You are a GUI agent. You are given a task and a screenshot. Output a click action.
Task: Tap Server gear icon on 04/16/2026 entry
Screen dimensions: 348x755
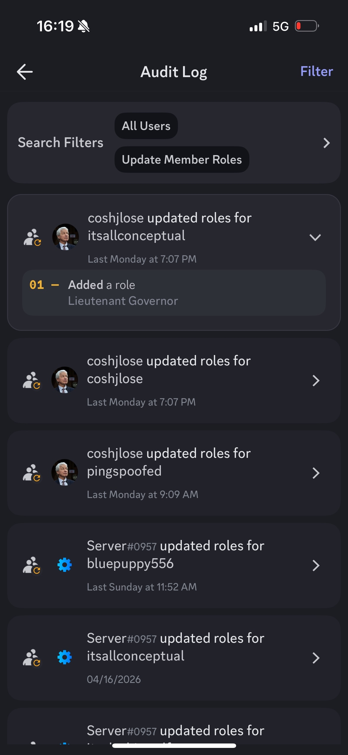pyautogui.click(x=65, y=658)
